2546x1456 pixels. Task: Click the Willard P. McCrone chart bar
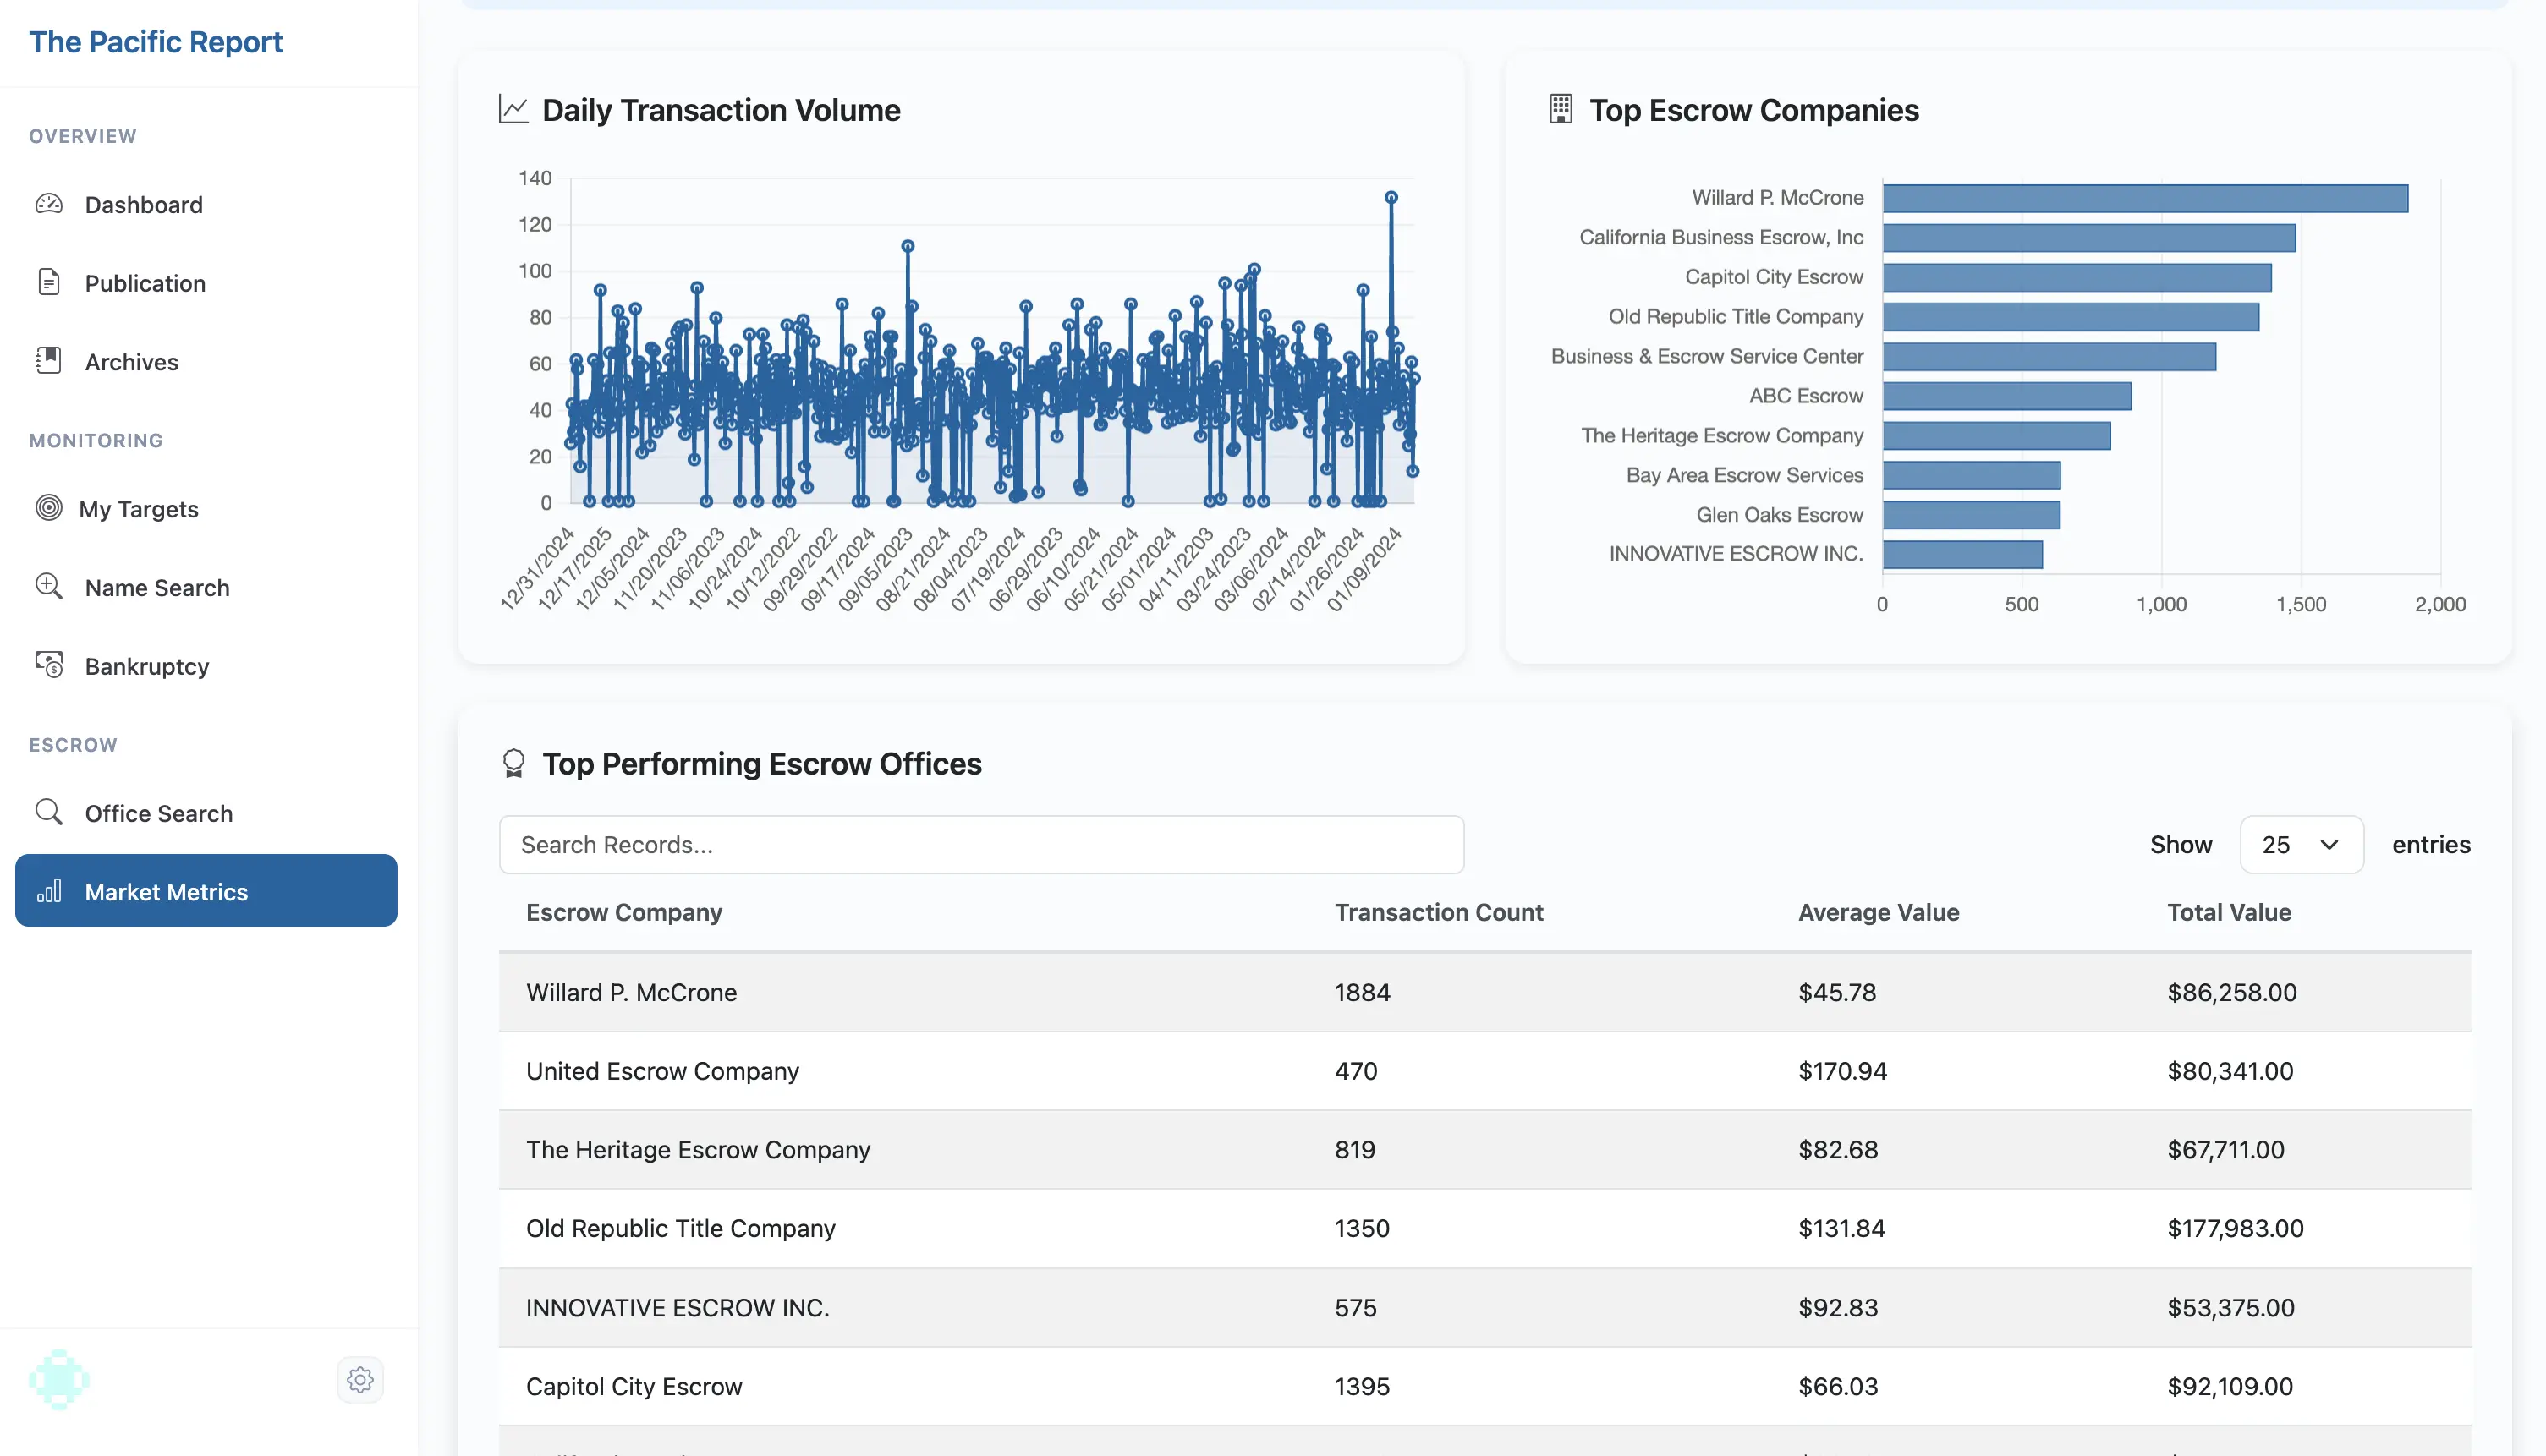[2145, 198]
